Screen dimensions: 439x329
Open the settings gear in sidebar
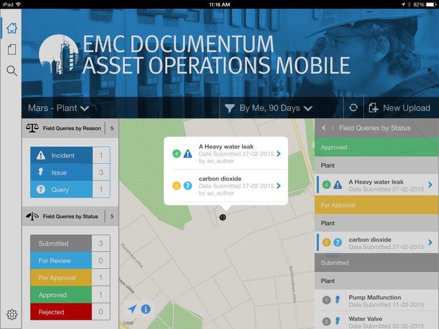click(x=12, y=315)
